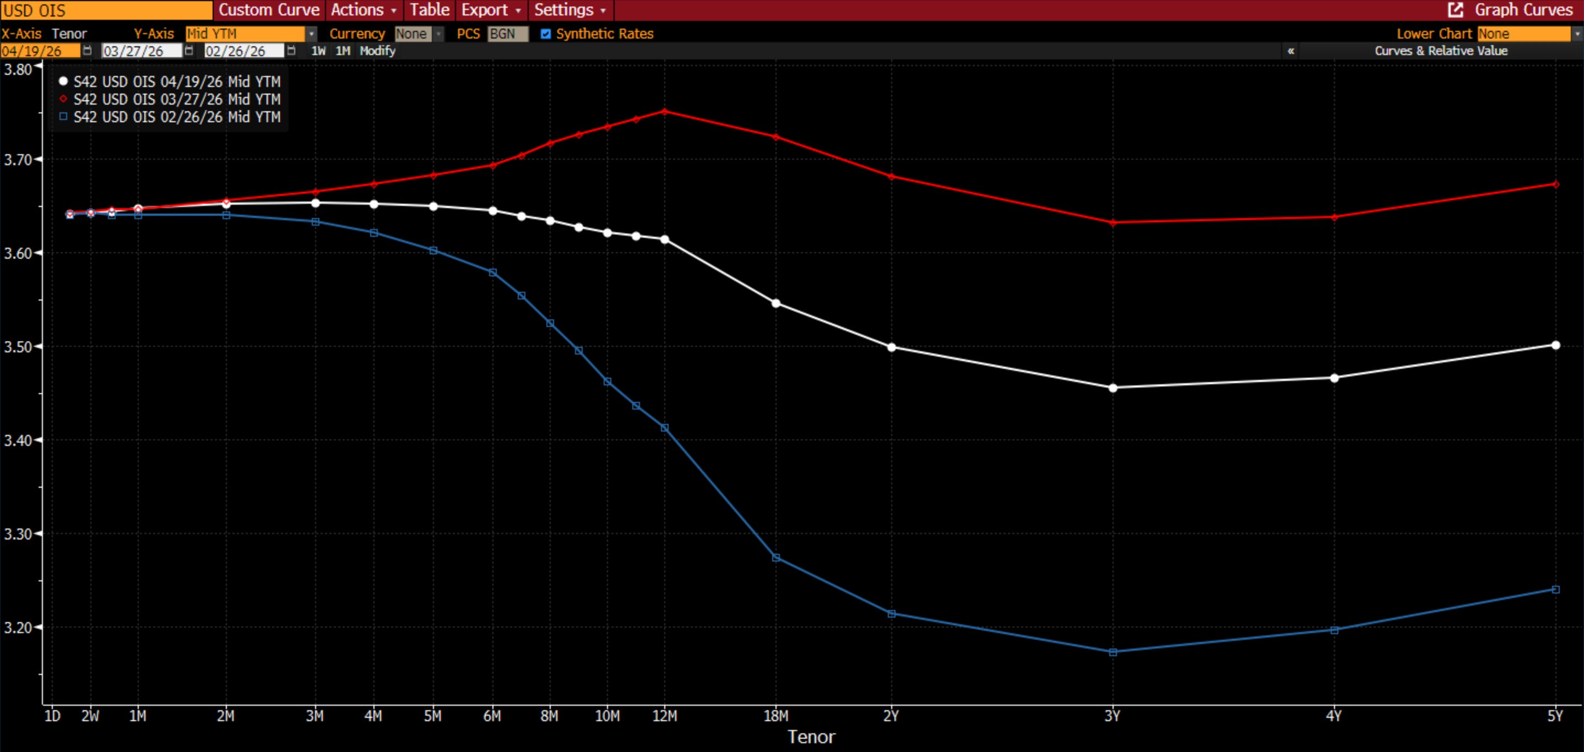Switch to the Table view
1584x752 pixels.
coord(429,10)
